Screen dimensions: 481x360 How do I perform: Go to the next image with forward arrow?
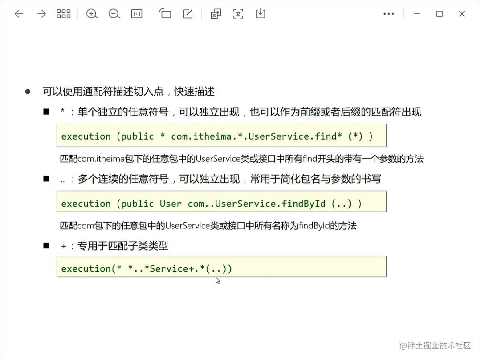click(41, 14)
